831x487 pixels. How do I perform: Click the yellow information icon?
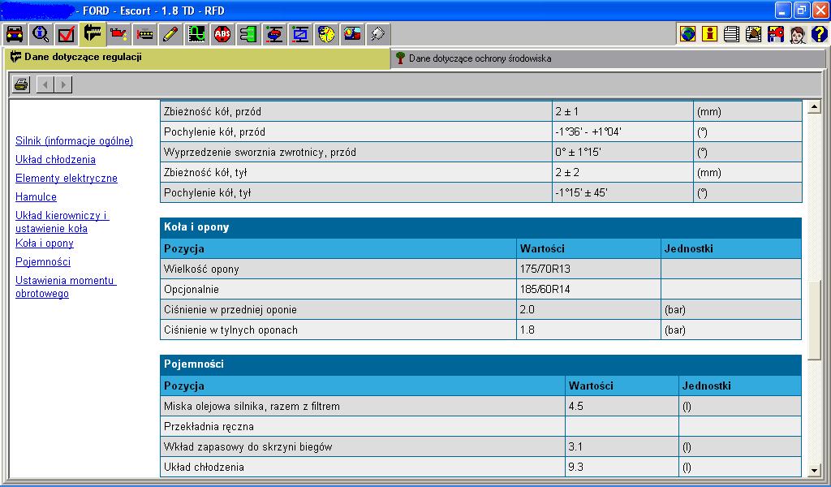[710, 34]
